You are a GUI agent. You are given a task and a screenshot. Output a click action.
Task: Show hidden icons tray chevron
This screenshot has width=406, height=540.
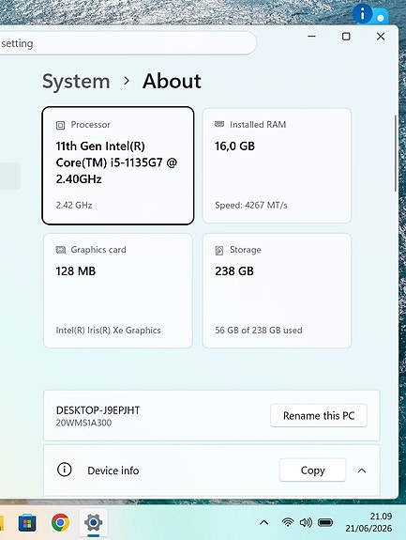pos(263,522)
